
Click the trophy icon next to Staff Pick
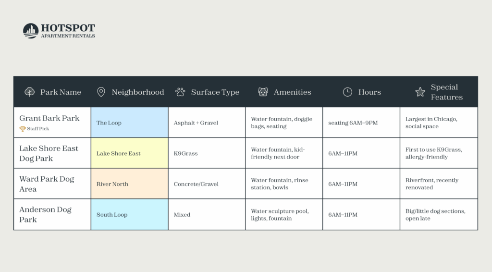pos(22,129)
